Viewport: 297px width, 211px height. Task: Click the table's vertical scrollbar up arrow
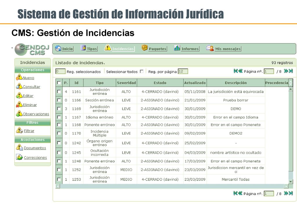[291, 89]
